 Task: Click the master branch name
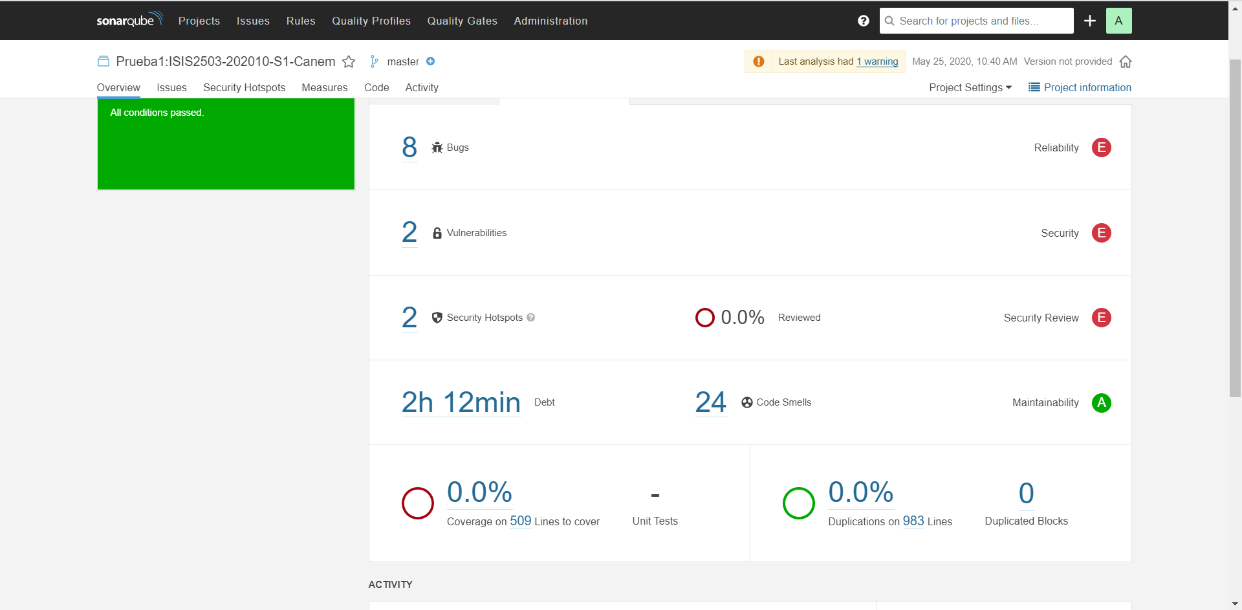(x=403, y=61)
